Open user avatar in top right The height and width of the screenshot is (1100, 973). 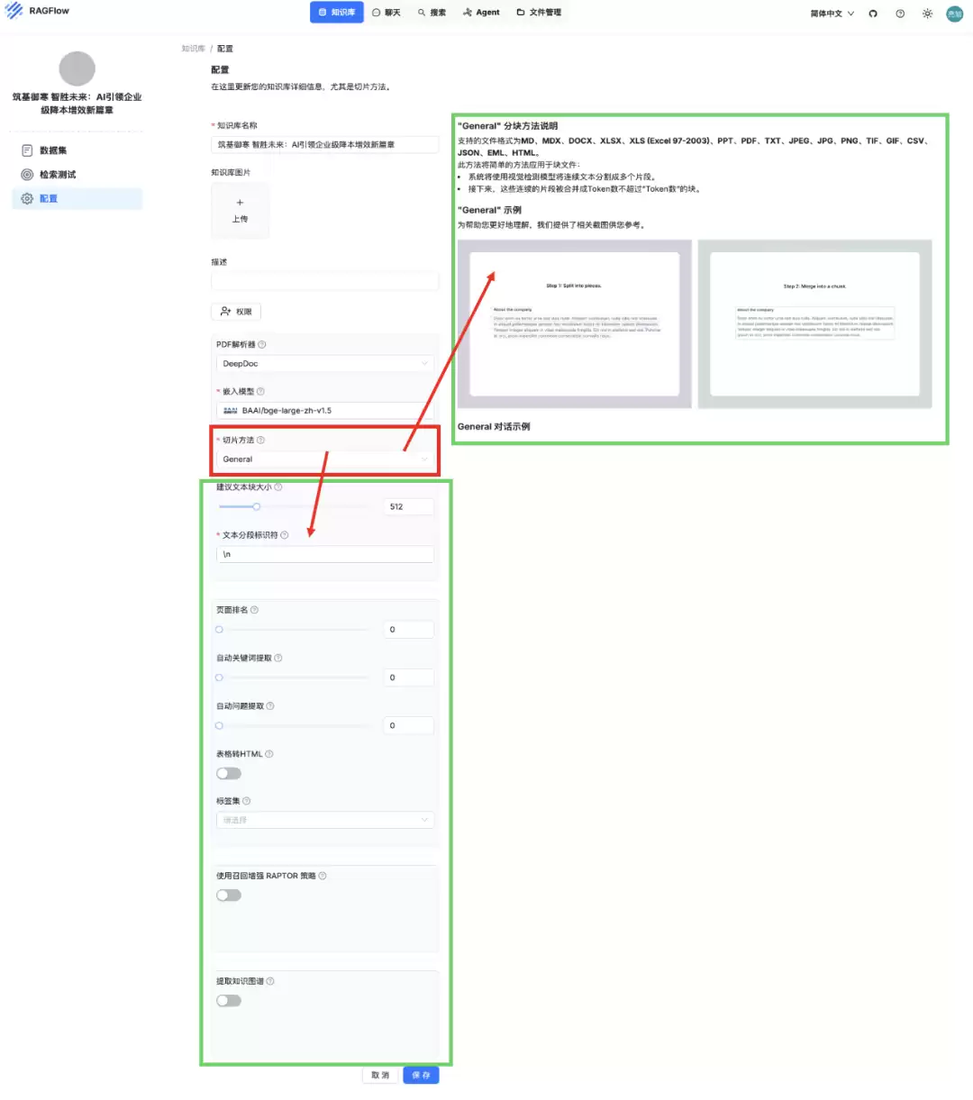[954, 14]
